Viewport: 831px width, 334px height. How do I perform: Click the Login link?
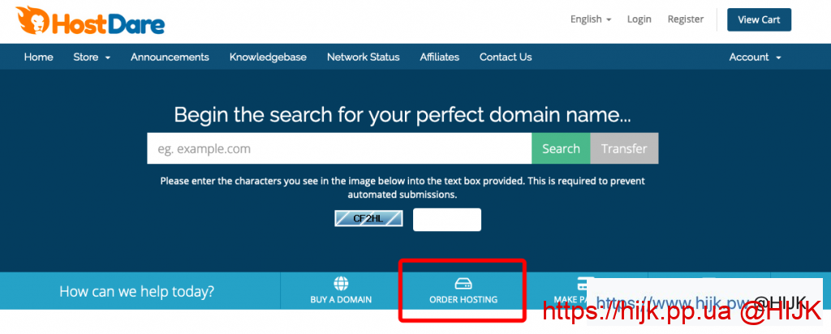coord(639,19)
